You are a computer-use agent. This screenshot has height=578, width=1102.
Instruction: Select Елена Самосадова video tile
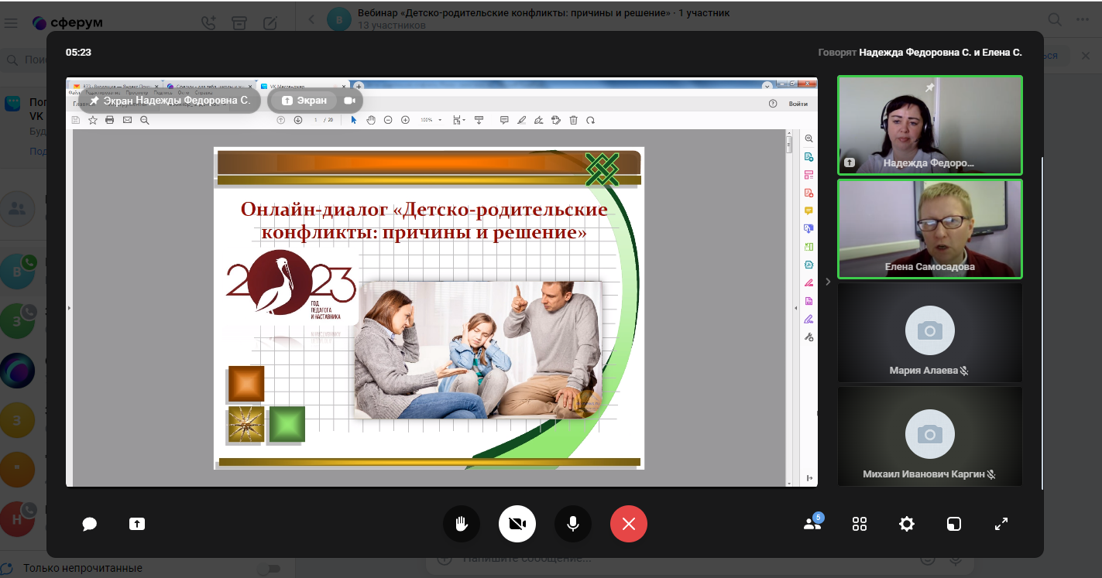pos(929,229)
